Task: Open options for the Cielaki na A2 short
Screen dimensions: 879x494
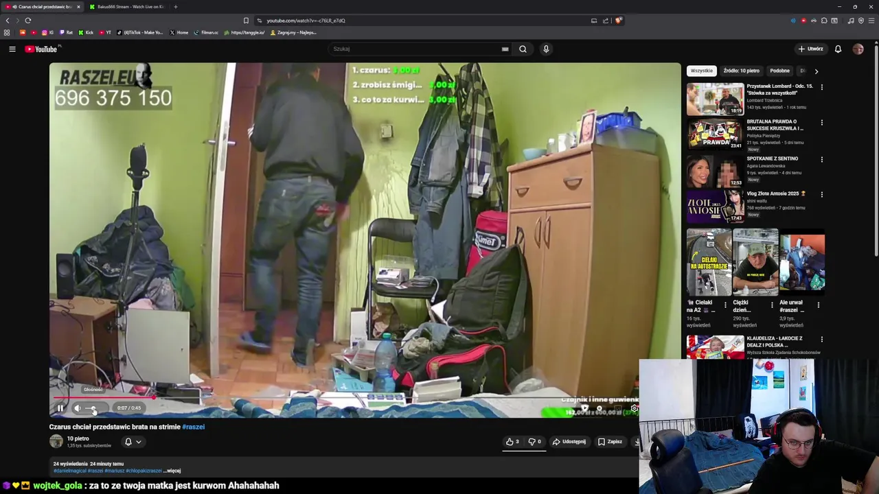Action: [725, 305]
